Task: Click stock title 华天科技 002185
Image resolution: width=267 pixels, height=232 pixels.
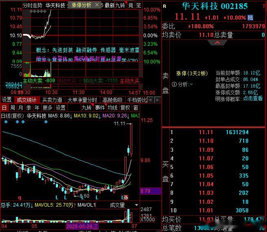Action: [215, 6]
